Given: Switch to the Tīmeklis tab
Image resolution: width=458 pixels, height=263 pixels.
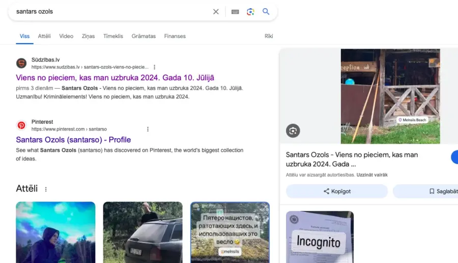Looking at the screenshot, I should 113,36.
